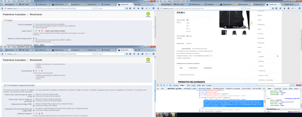
Task: Click third application icon in taskbar
Action: 173,115
